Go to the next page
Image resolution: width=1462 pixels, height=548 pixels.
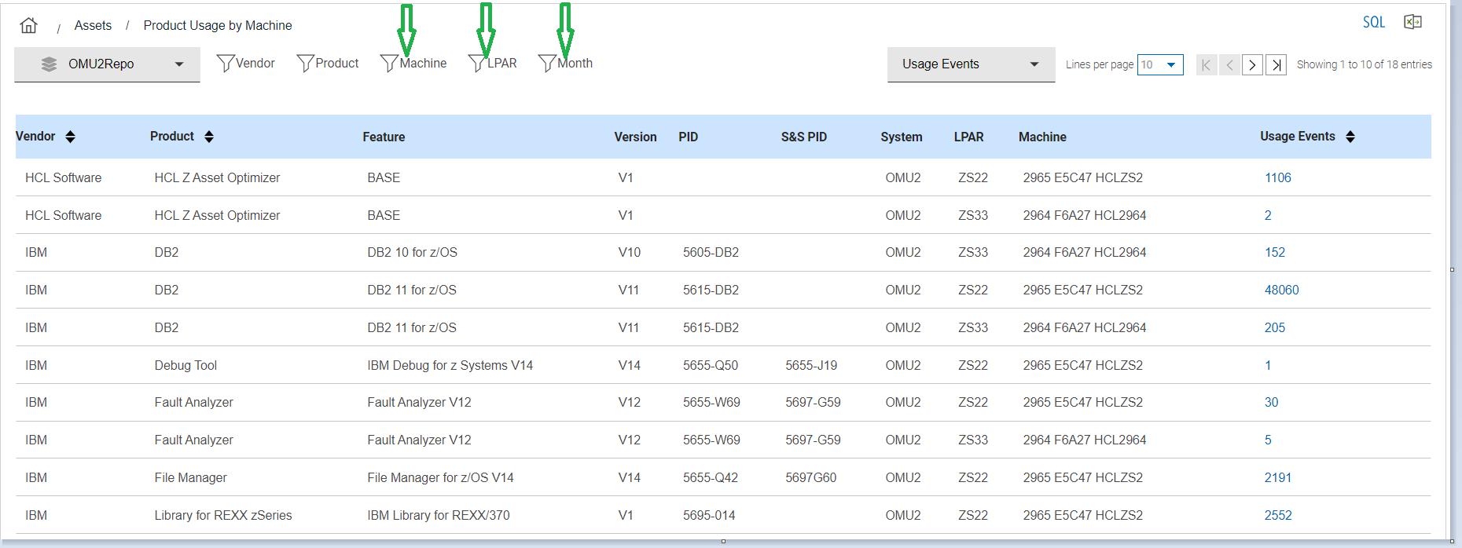pyautogui.click(x=1252, y=64)
